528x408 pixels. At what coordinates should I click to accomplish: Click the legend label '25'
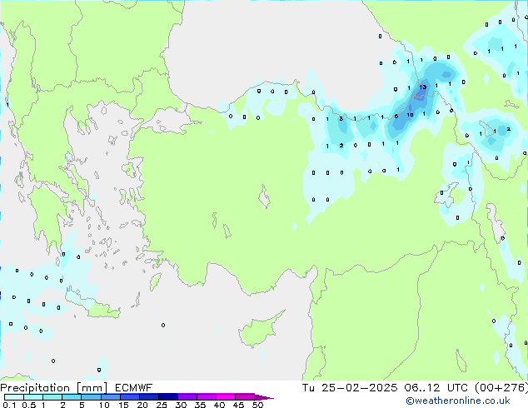click(162, 405)
